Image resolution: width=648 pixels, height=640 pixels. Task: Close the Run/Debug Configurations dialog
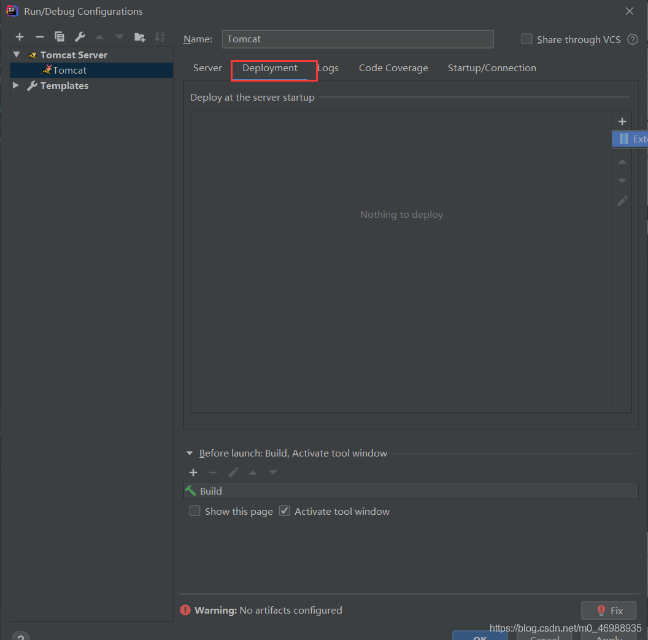tap(630, 11)
